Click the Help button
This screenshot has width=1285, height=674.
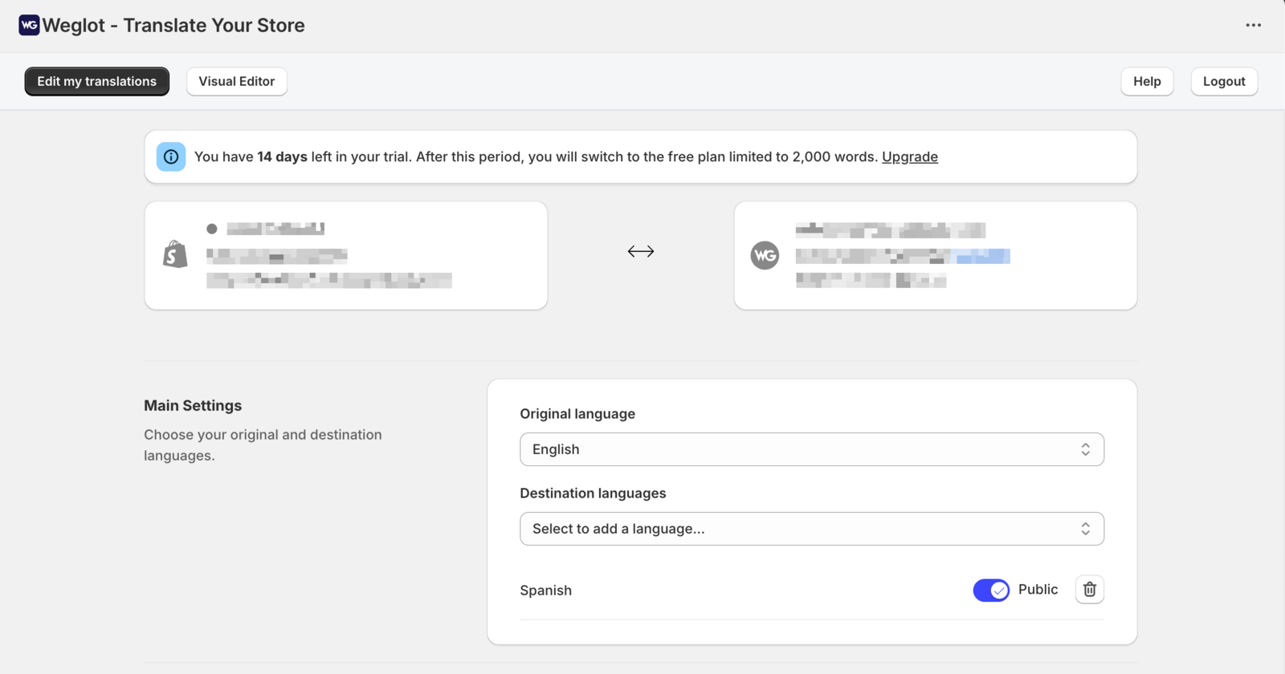[x=1147, y=81]
